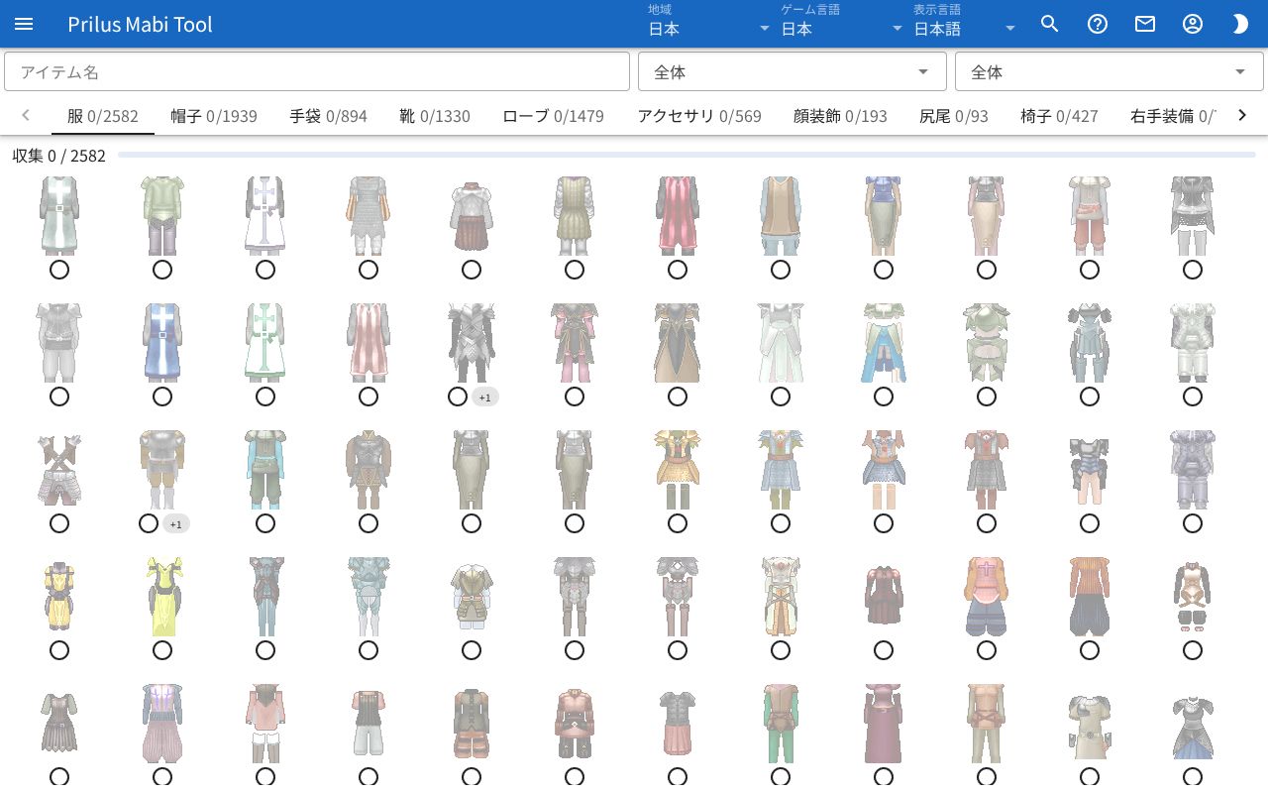
Task: Select the 服 0/2582 tab
Action: coord(103,116)
